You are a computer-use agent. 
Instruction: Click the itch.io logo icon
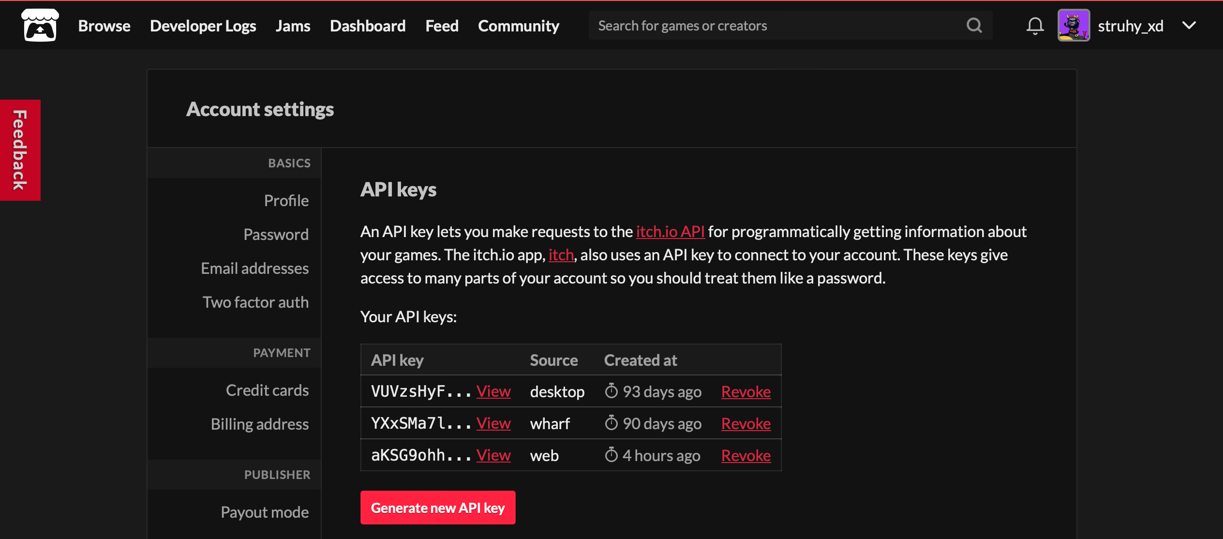40,25
